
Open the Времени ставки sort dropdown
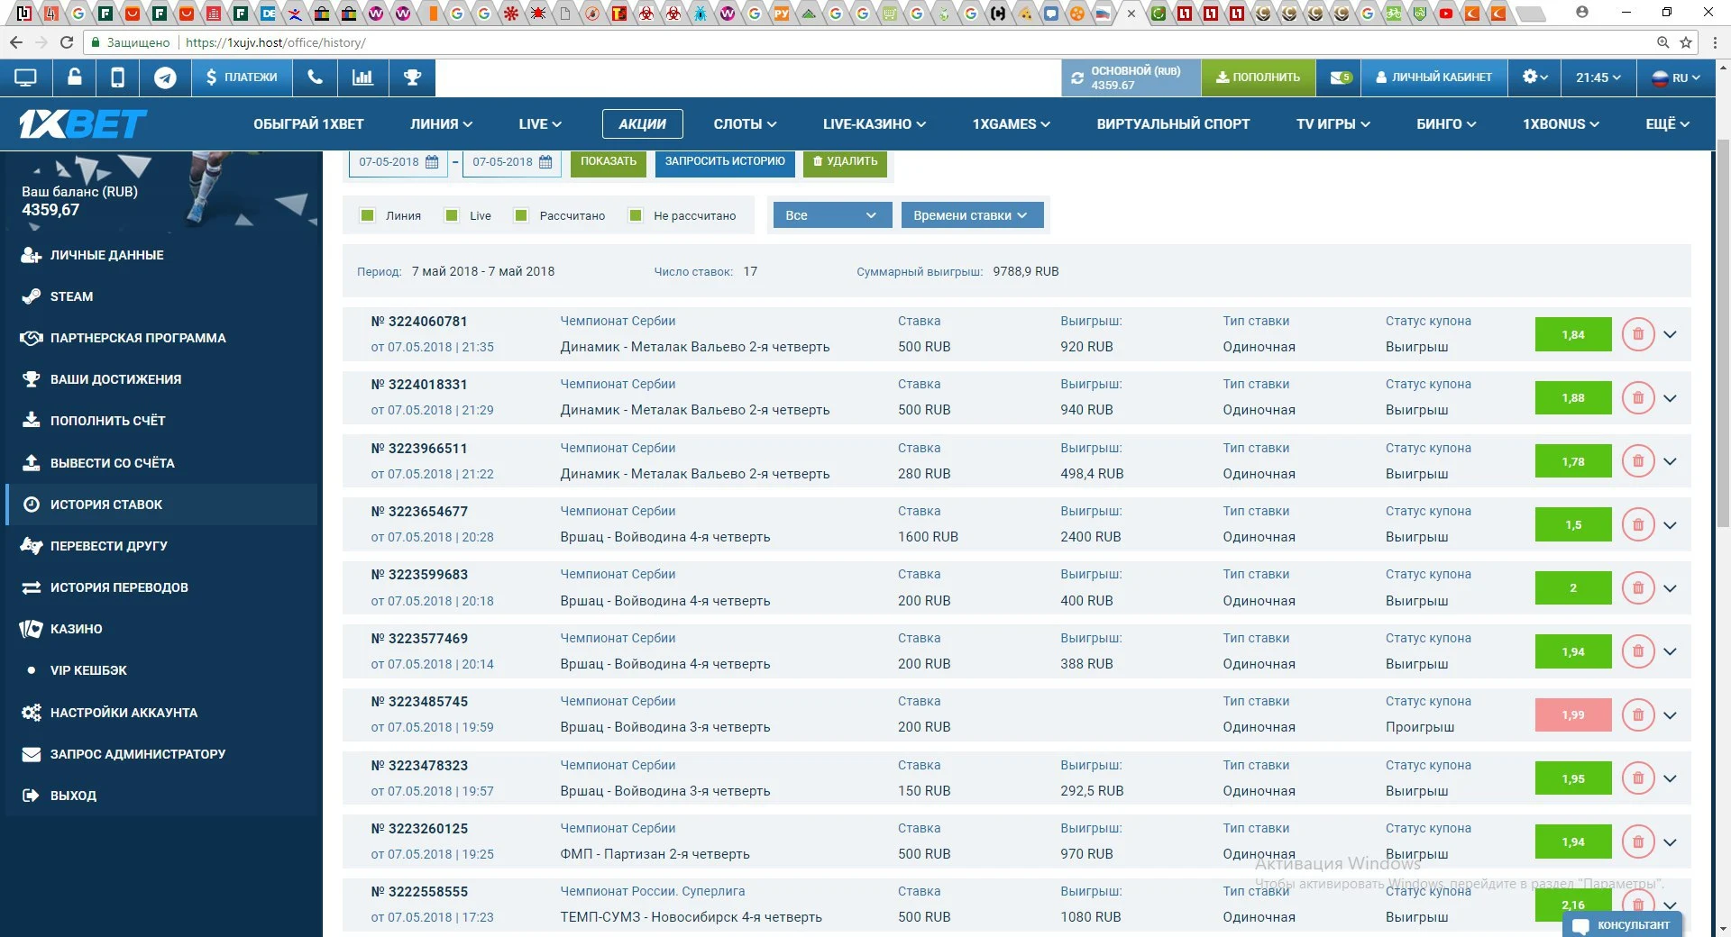pyautogui.click(x=972, y=215)
